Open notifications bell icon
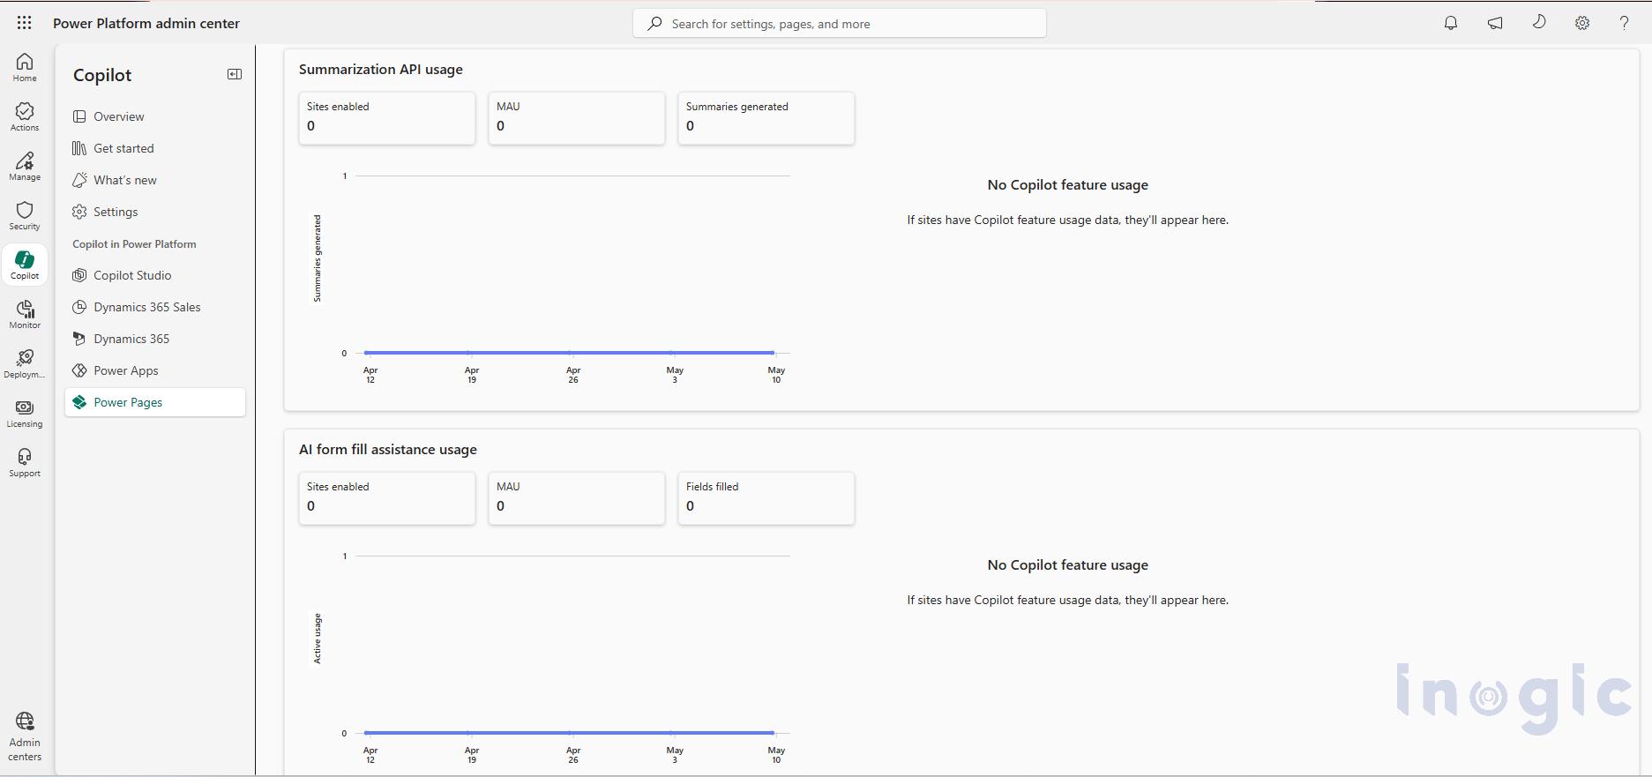The width and height of the screenshot is (1652, 777). click(x=1451, y=23)
